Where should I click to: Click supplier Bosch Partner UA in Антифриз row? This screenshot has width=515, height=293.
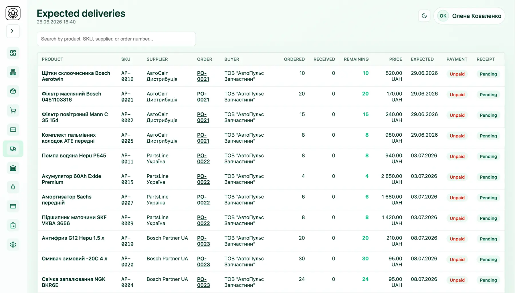click(167, 238)
